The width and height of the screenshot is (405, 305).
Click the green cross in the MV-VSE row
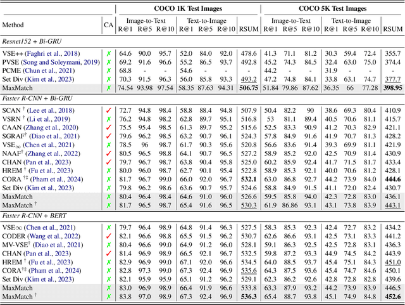click(x=108, y=245)
